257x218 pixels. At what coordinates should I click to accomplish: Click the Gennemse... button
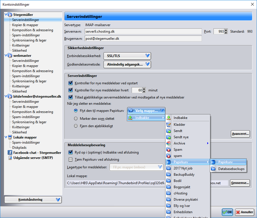240,183
